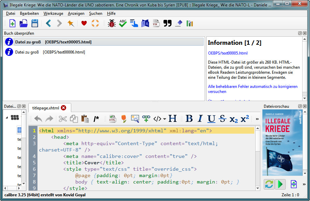Viewport: 310px width, 201px height.
Task: Select the text00006.html 'Datei zu groß' entry
Action: point(50,52)
